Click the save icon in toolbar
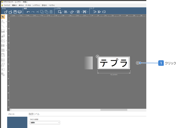Screen dimensions: 176x128 [15, 12]
